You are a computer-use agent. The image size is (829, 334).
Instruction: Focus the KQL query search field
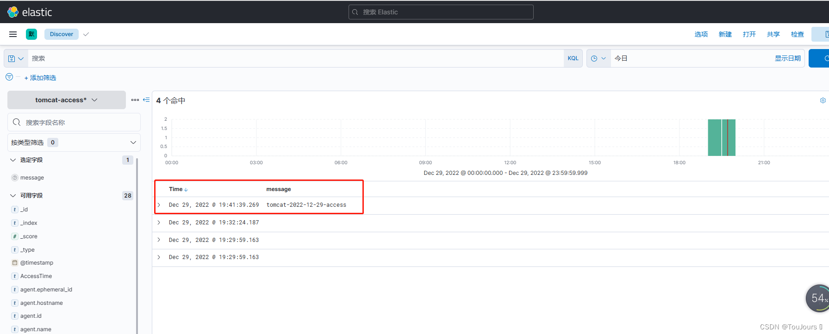[x=296, y=58]
